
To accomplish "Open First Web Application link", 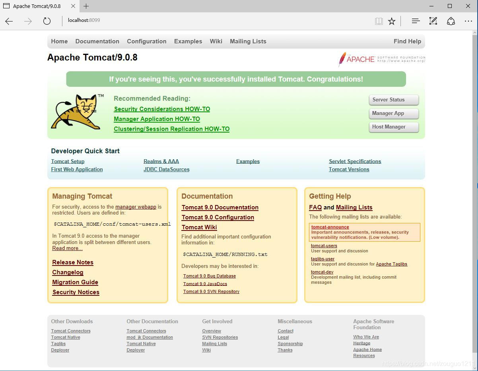I will [77, 169].
